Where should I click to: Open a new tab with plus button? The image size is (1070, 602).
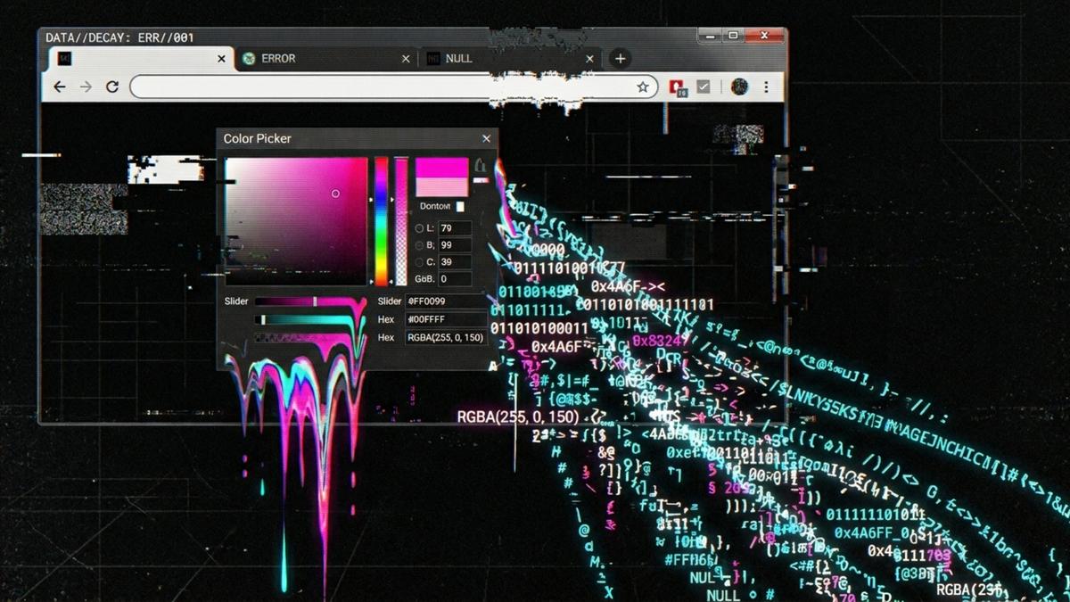click(x=620, y=59)
